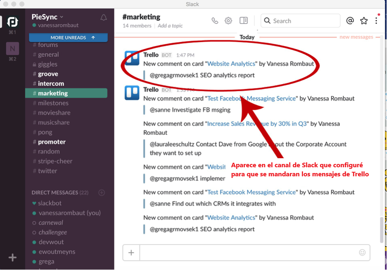This screenshot has height=270, width=387.
Task: Open challengee direct message
Action: click(x=50, y=232)
